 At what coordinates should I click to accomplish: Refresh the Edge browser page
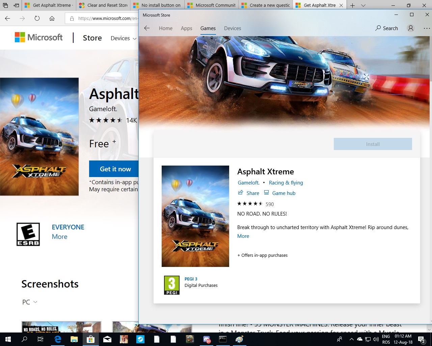(x=37, y=18)
